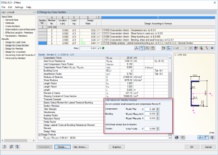The height and width of the screenshot is (155, 218).
Task: Click the Torsion limit value field
Action: [x=150, y=129]
